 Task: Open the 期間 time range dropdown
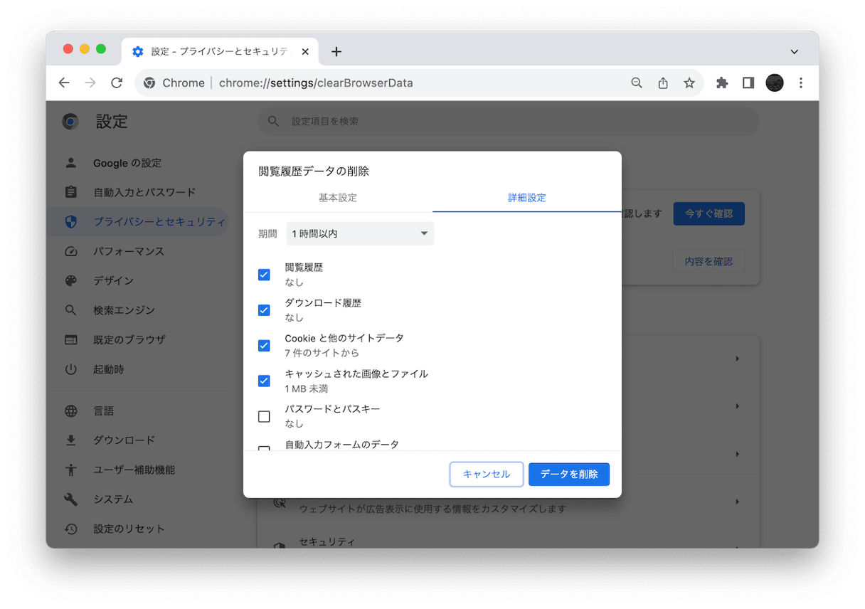click(360, 234)
